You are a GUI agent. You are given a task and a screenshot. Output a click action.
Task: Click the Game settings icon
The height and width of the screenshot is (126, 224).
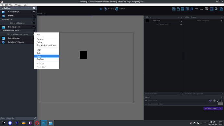tap(3, 12)
